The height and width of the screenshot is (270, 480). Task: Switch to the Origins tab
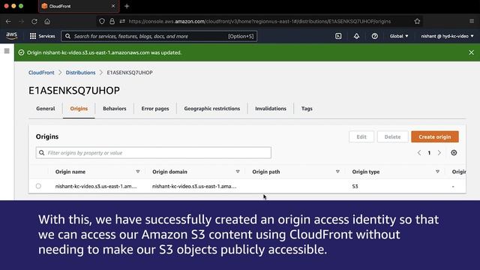(x=79, y=109)
